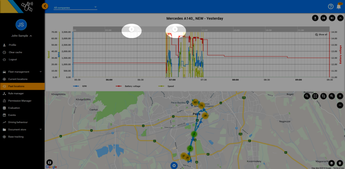This screenshot has height=169, width=345.
Task: Click the download chart icon
Action: (315, 18)
